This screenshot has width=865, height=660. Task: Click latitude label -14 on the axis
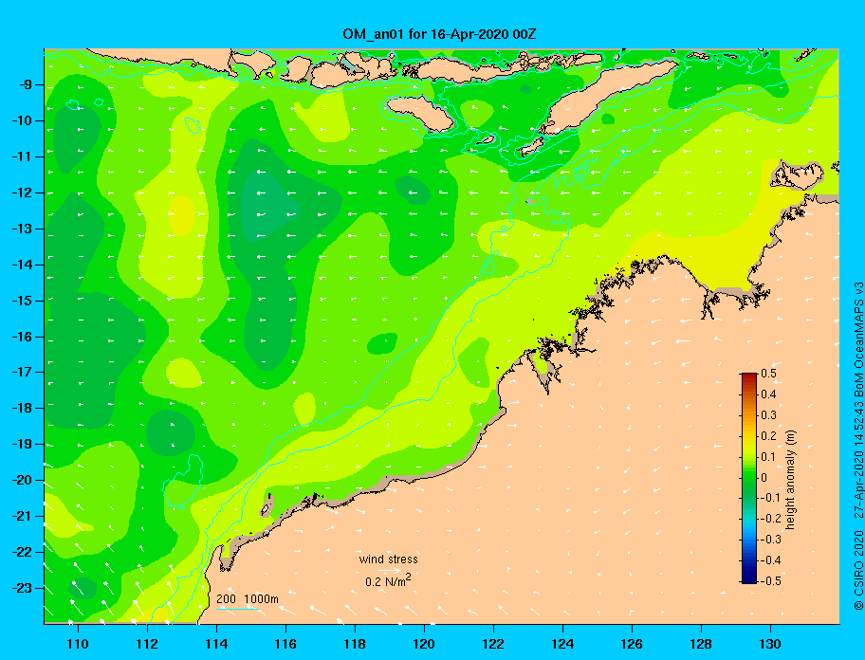point(23,265)
